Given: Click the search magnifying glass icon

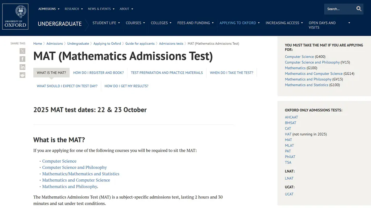Looking at the screenshot, I should pyautogui.click(x=359, y=9).
